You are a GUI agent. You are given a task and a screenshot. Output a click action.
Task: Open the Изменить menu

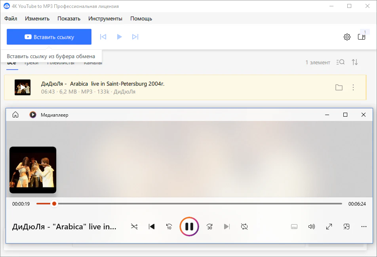[37, 19]
